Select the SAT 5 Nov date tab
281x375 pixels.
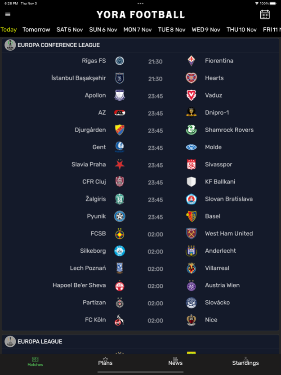70,30
